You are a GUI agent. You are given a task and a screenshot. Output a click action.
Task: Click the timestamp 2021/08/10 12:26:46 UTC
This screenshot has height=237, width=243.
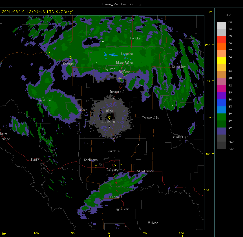[x=28, y=12]
